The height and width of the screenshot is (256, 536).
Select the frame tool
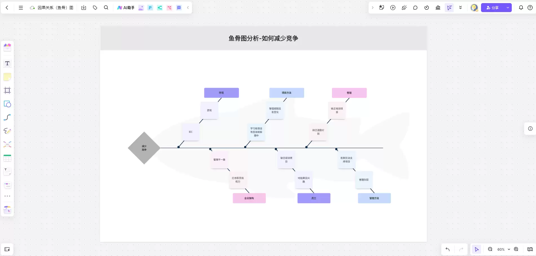7,90
